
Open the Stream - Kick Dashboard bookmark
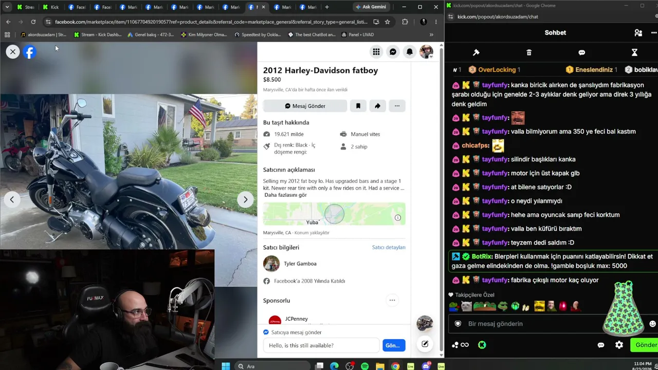tap(98, 35)
